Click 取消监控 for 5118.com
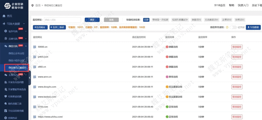This screenshot has width=262, height=120. [x=237, y=107]
